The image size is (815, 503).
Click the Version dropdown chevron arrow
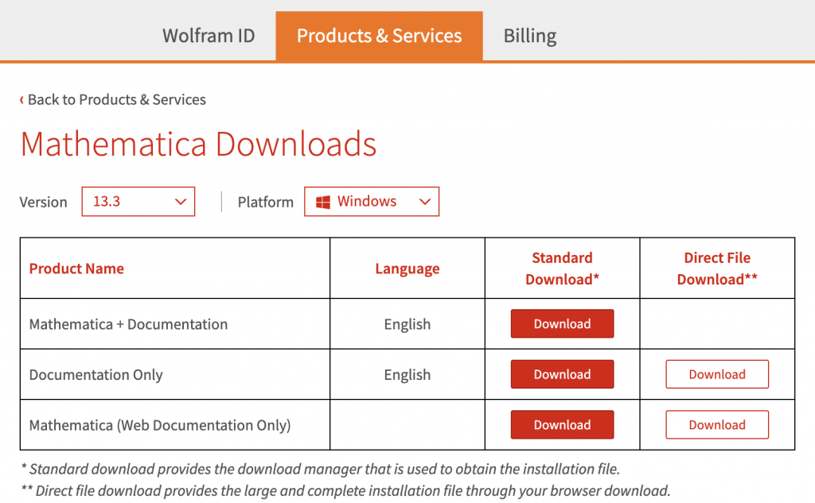coord(181,201)
